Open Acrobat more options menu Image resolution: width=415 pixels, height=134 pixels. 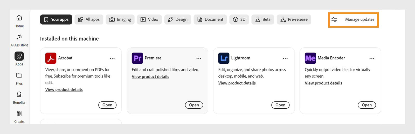112,58
